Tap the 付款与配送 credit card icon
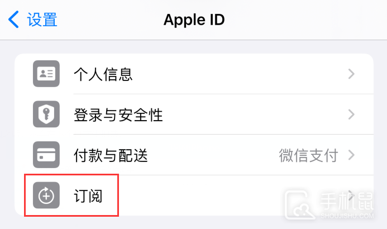 pyautogui.click(x=46, y=155)
